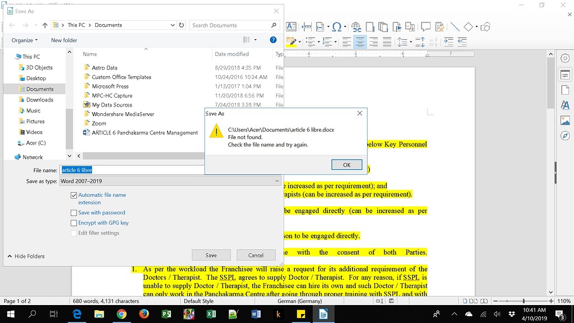Insert a text box from the toolbar
This screenshot has width=574, height=323.
click(291, 26)
